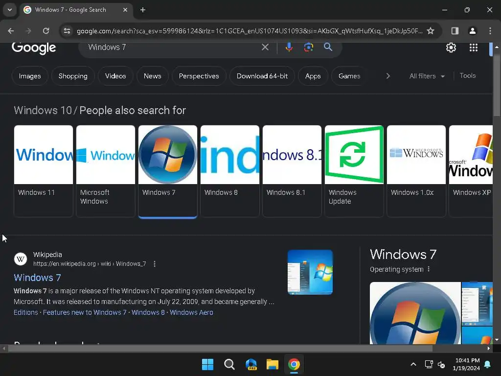Viewport: 501px width, 376px height.
Task: Show hidden system tray icons
Action: 413,364
